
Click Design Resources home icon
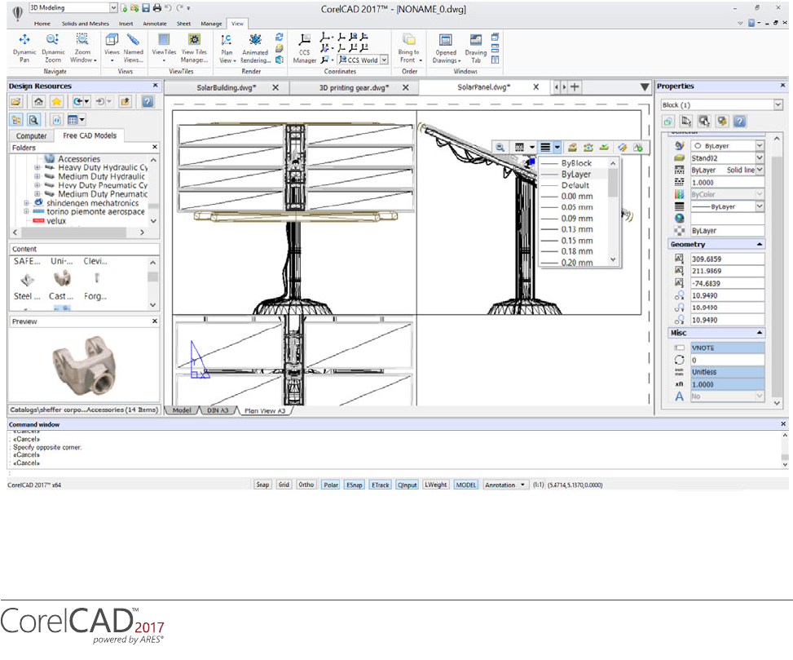click(38, 102)
